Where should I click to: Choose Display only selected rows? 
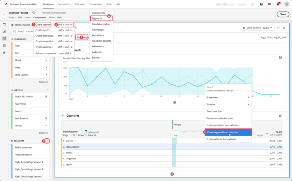[220, 118]
